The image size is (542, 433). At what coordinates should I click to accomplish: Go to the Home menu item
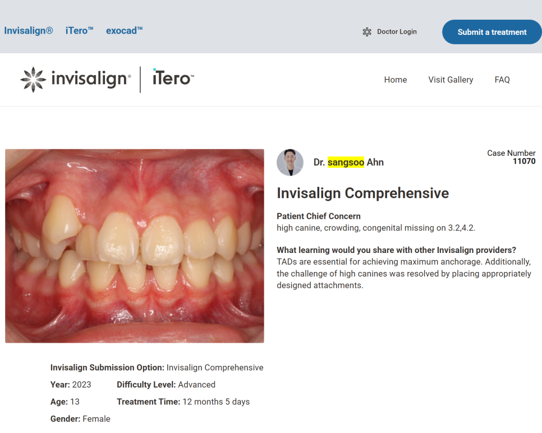pos(396,80)
